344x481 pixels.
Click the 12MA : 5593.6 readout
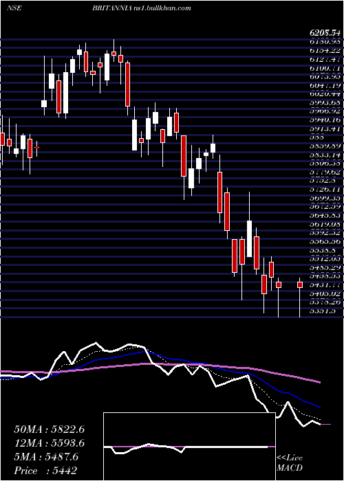coord(49,443)
